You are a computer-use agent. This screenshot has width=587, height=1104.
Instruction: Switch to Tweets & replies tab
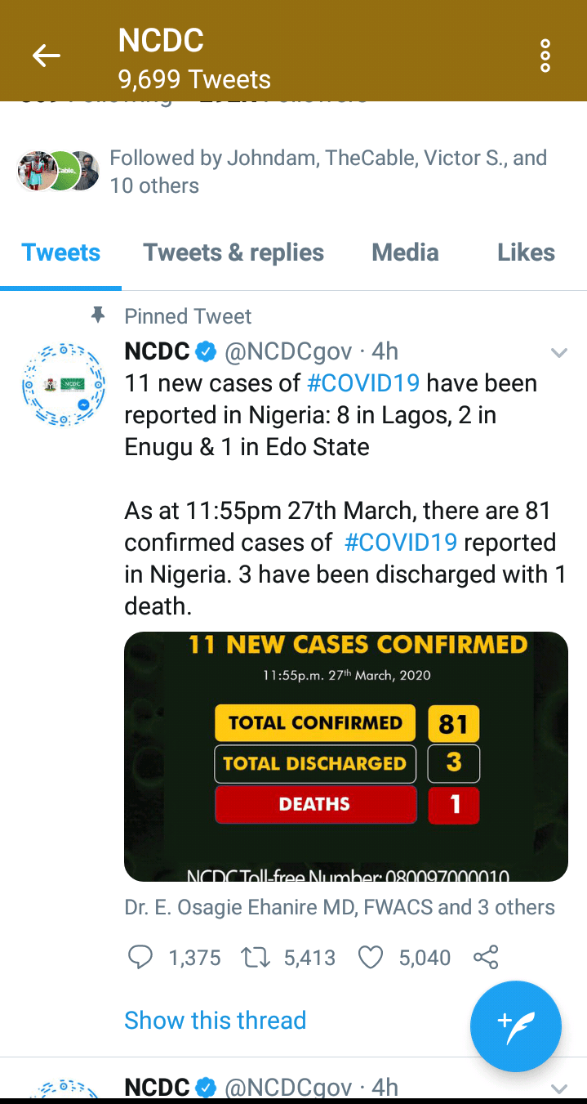pos(233,253)
